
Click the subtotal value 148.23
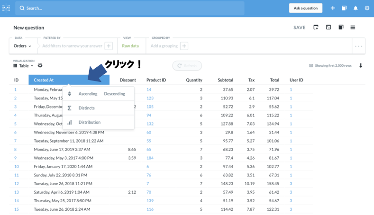click(x=227, y=184)
